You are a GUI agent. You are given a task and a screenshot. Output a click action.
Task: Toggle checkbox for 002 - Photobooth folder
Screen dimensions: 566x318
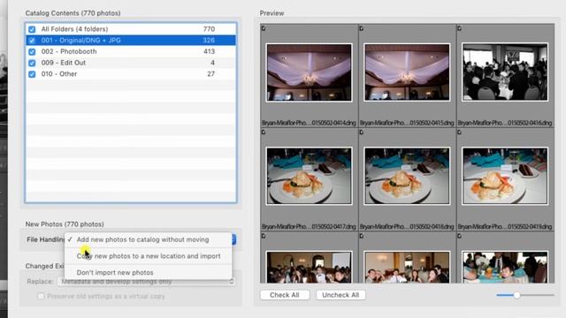(x=32, y=51)
